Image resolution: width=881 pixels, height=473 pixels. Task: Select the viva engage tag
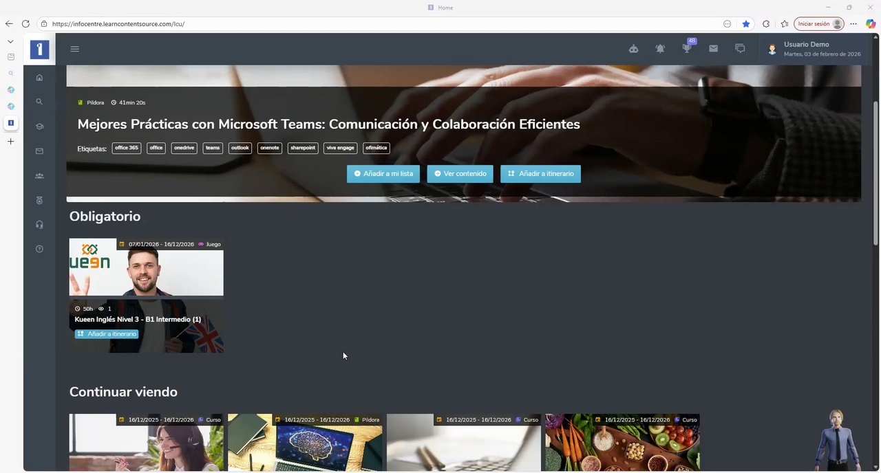click(x=341, y=148)
